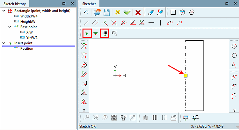Click the last dimension icon in bottom toolbar
The width and height of the screenshot is (239, 130).
tap(196, 118)
